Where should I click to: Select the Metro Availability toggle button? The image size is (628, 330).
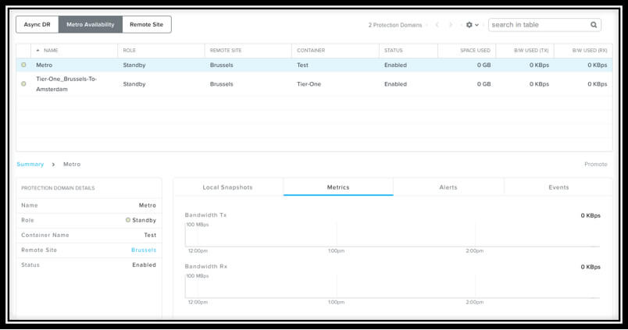(90, 24)
